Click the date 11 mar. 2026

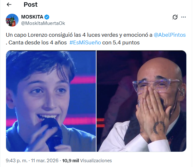(44, 161)
